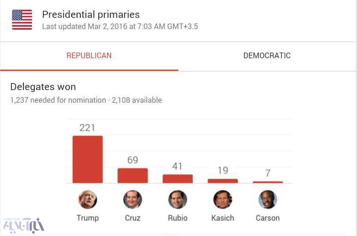Viewport: 357px width, 236px height.
Task: Select Carson's portrait photo
Action: click(x=268, y=200)
